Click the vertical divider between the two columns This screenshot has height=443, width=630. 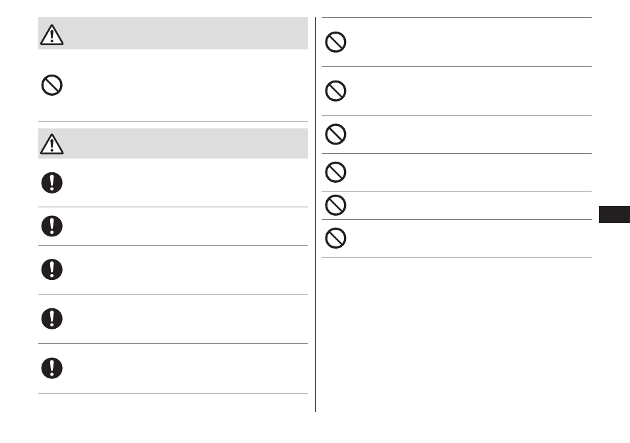(316, 215)
